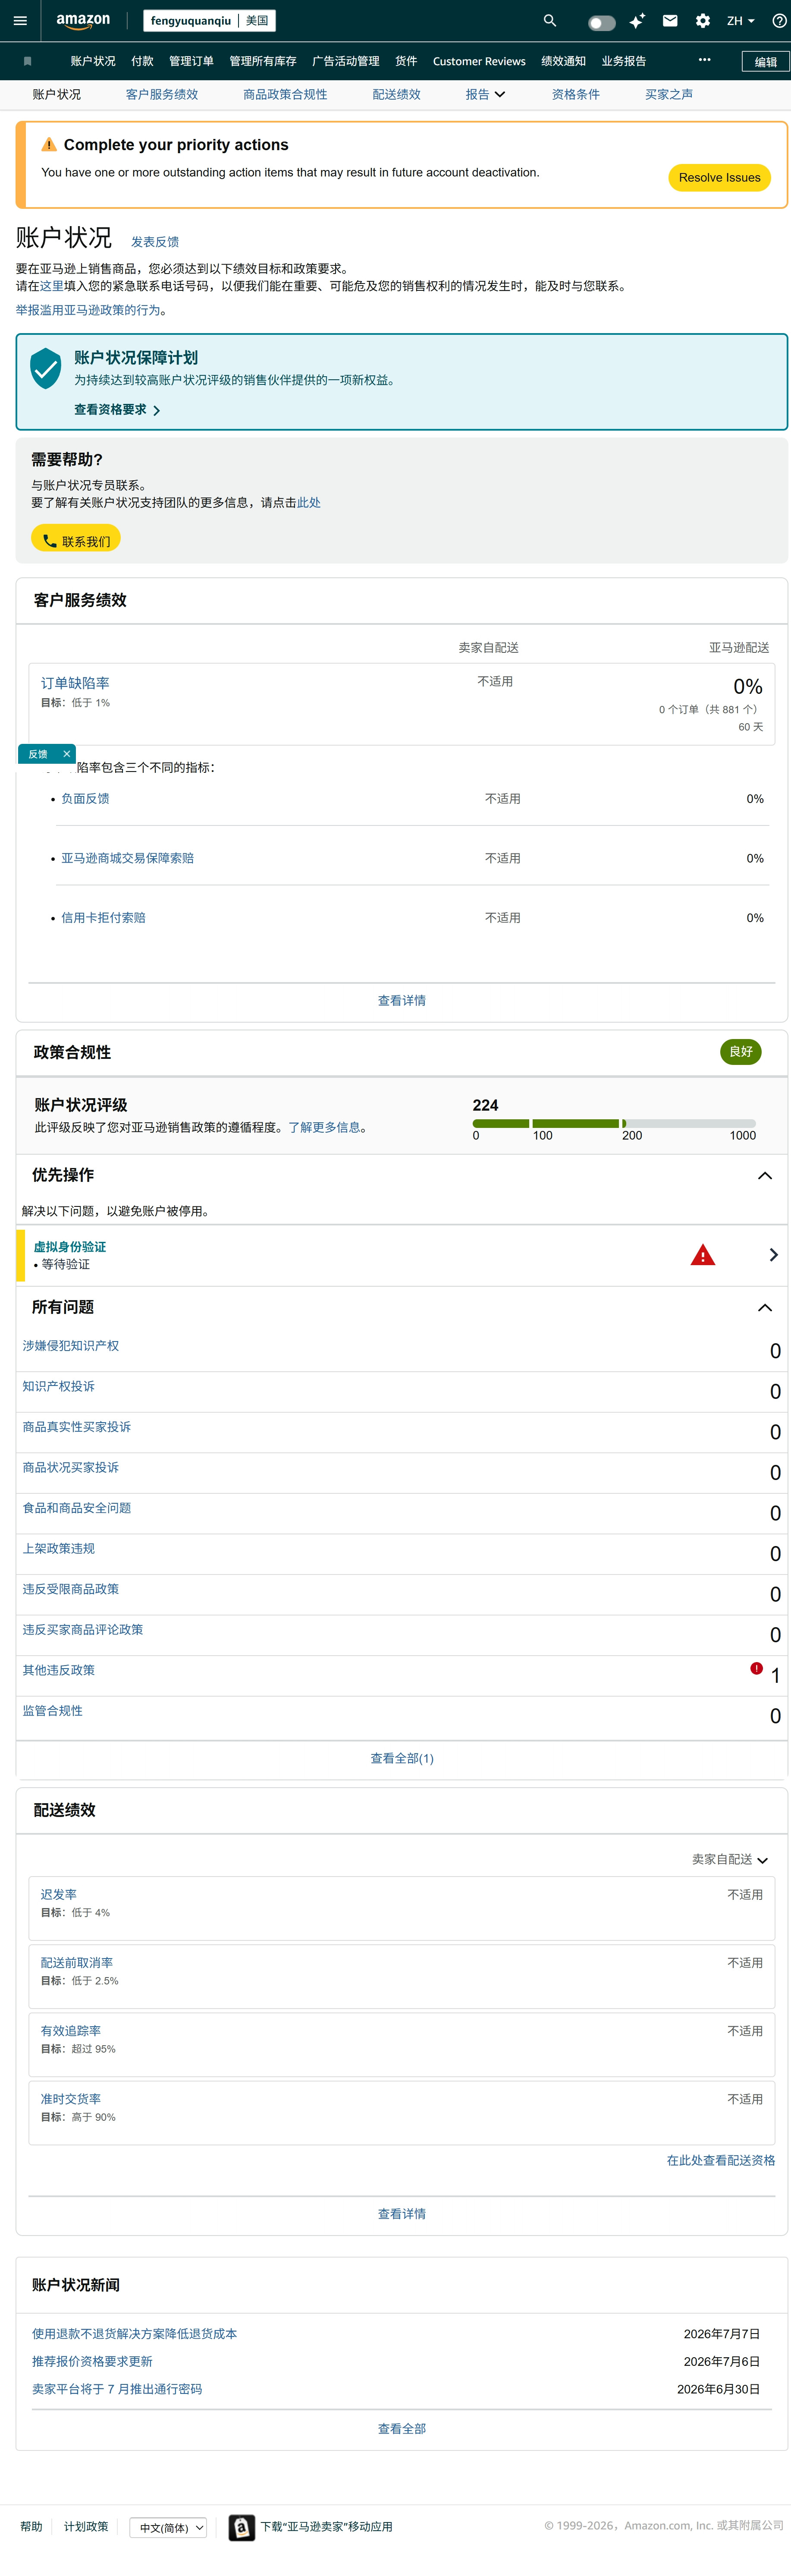Switch to the 商品政策合规性 tab
The height and width of the screenshot is (2576, 791).
tap(285, 94)
